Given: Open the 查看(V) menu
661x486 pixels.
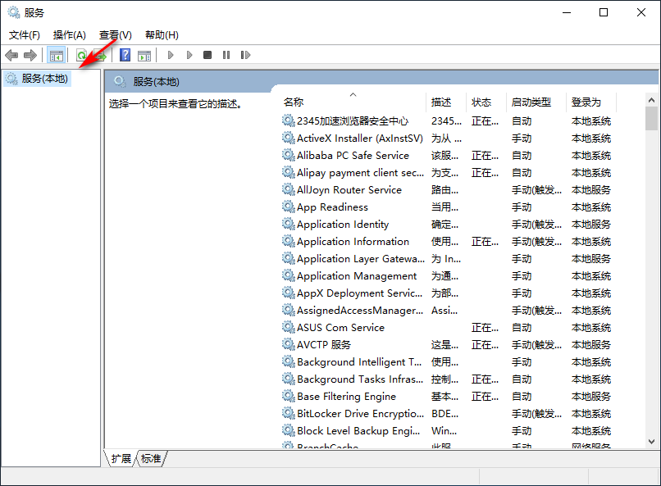Looking at the screenshot, I should pos(115,34).
